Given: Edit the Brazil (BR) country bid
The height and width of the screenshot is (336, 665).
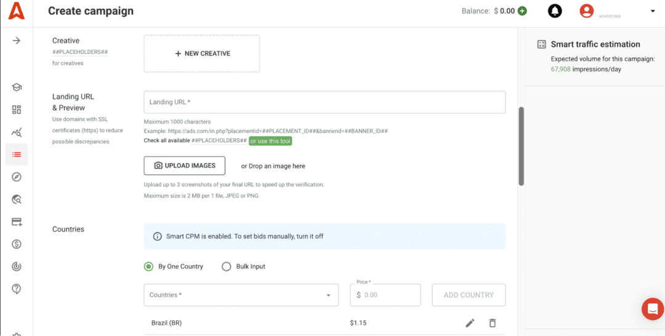Looking at the screenshot, I should pyautogui.click(x=470, y=323).
